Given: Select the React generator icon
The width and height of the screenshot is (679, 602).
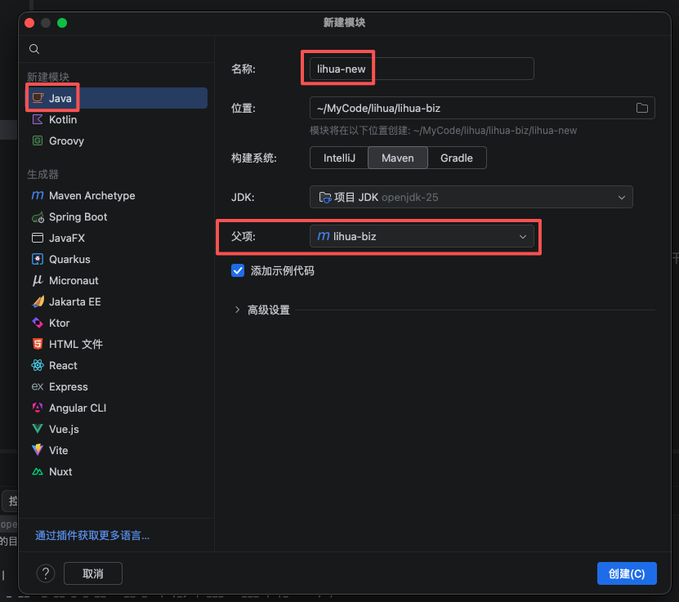Looking at the screenshot, I should point(37,366).
